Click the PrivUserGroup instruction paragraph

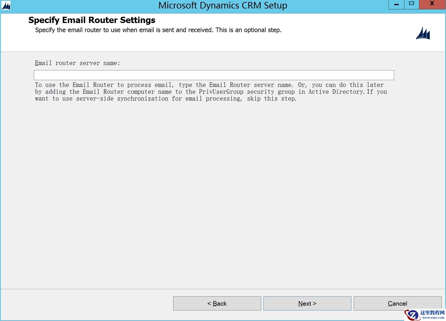[211, 92]
